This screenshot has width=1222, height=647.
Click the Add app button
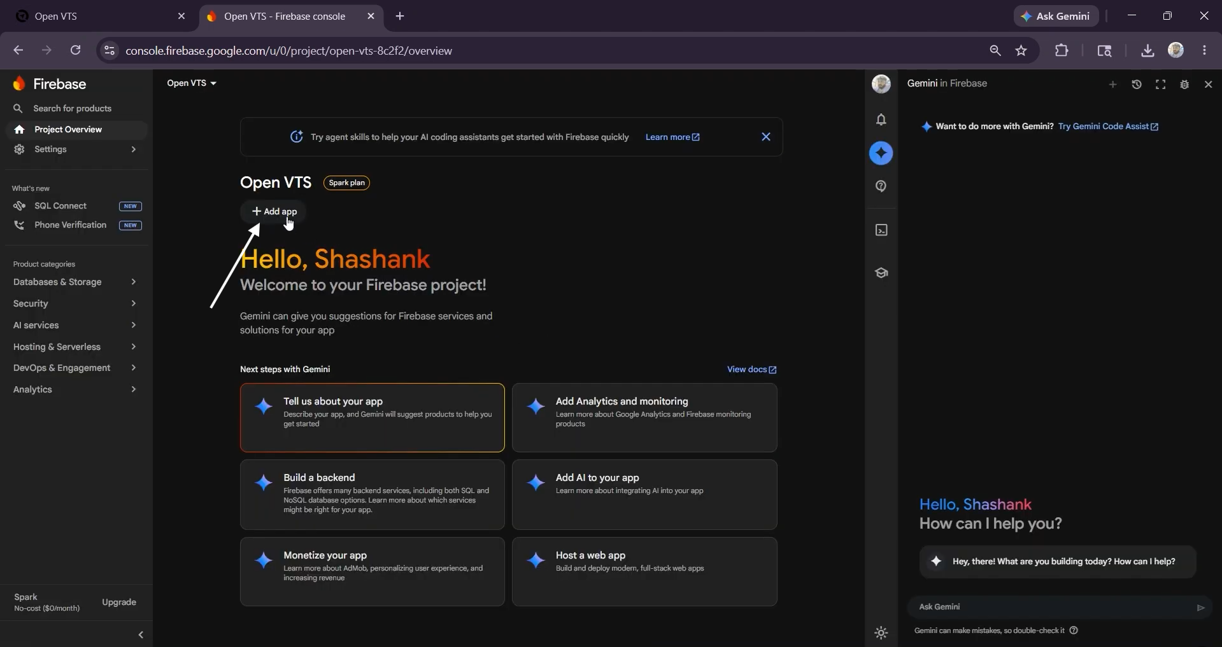pyautogui.click(x=274, y=211)
